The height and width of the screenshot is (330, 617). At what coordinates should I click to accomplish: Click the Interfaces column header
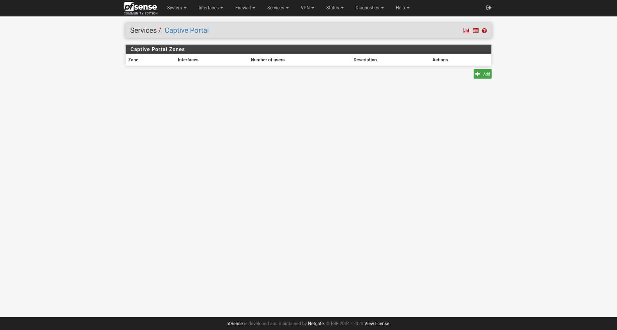pos(188,60)
